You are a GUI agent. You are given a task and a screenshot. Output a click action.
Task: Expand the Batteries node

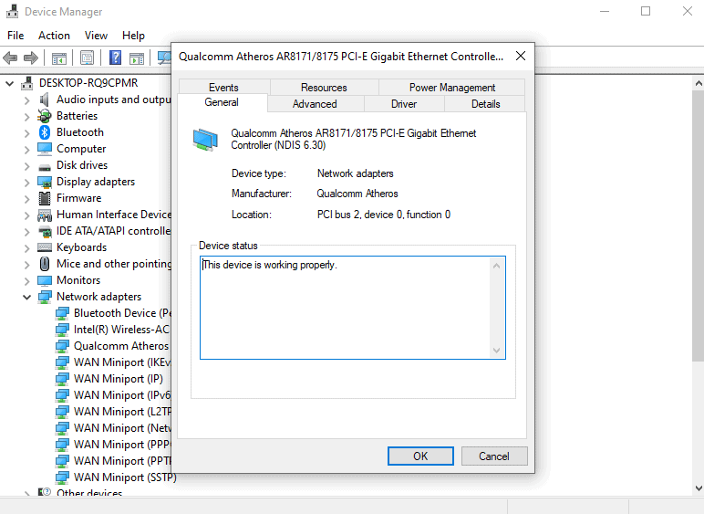(x=27, y=116)
